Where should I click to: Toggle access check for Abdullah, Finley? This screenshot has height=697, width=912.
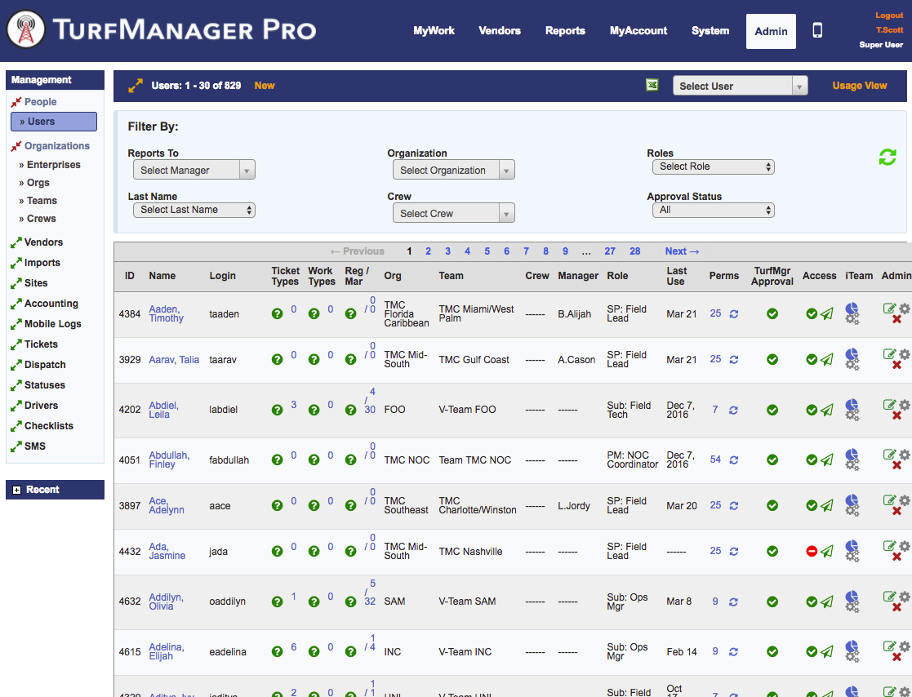pos(812,459)
